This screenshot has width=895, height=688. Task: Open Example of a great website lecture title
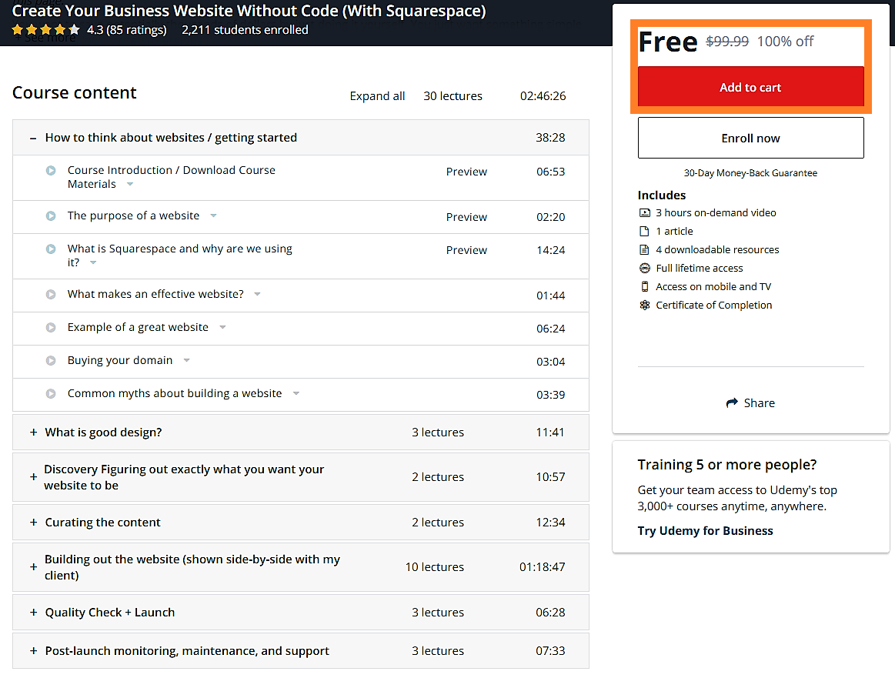point(138,328)
